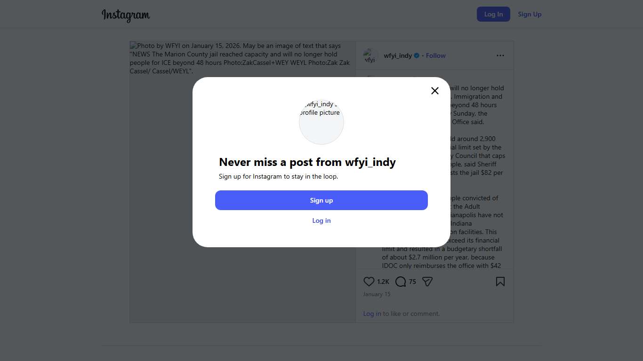Open the wfyi_indy username in post header

[x=398, y=55]
